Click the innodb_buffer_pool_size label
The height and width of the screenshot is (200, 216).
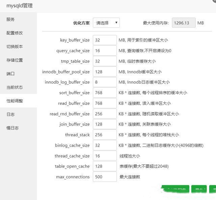click(66, 72)
